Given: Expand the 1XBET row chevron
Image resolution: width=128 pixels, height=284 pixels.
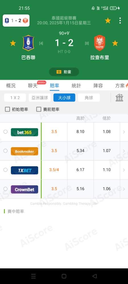Looking at the screenshot, I should click(x=124, y=170).
